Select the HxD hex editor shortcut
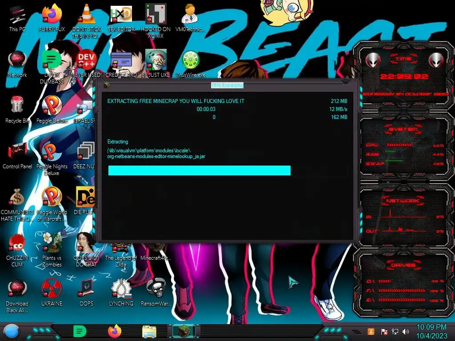455x341 pixels. pyautogui.click(x=121, y=14)
